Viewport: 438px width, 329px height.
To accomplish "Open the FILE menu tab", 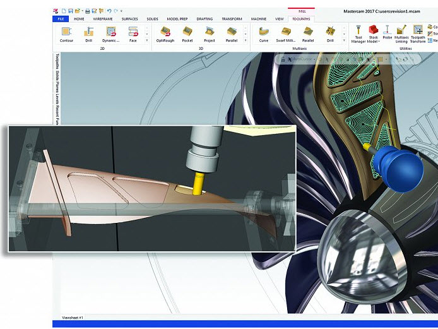I will pos(61,19).
